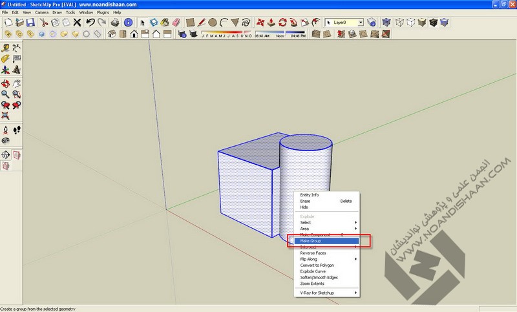Toggle Section Plane display icon
The image size is (517, 312).
click(x=17, y=154)
